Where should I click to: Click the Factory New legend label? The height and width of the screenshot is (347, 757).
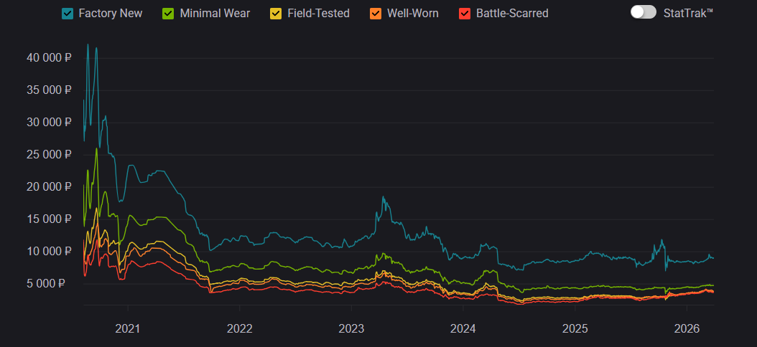pos(111,14)
